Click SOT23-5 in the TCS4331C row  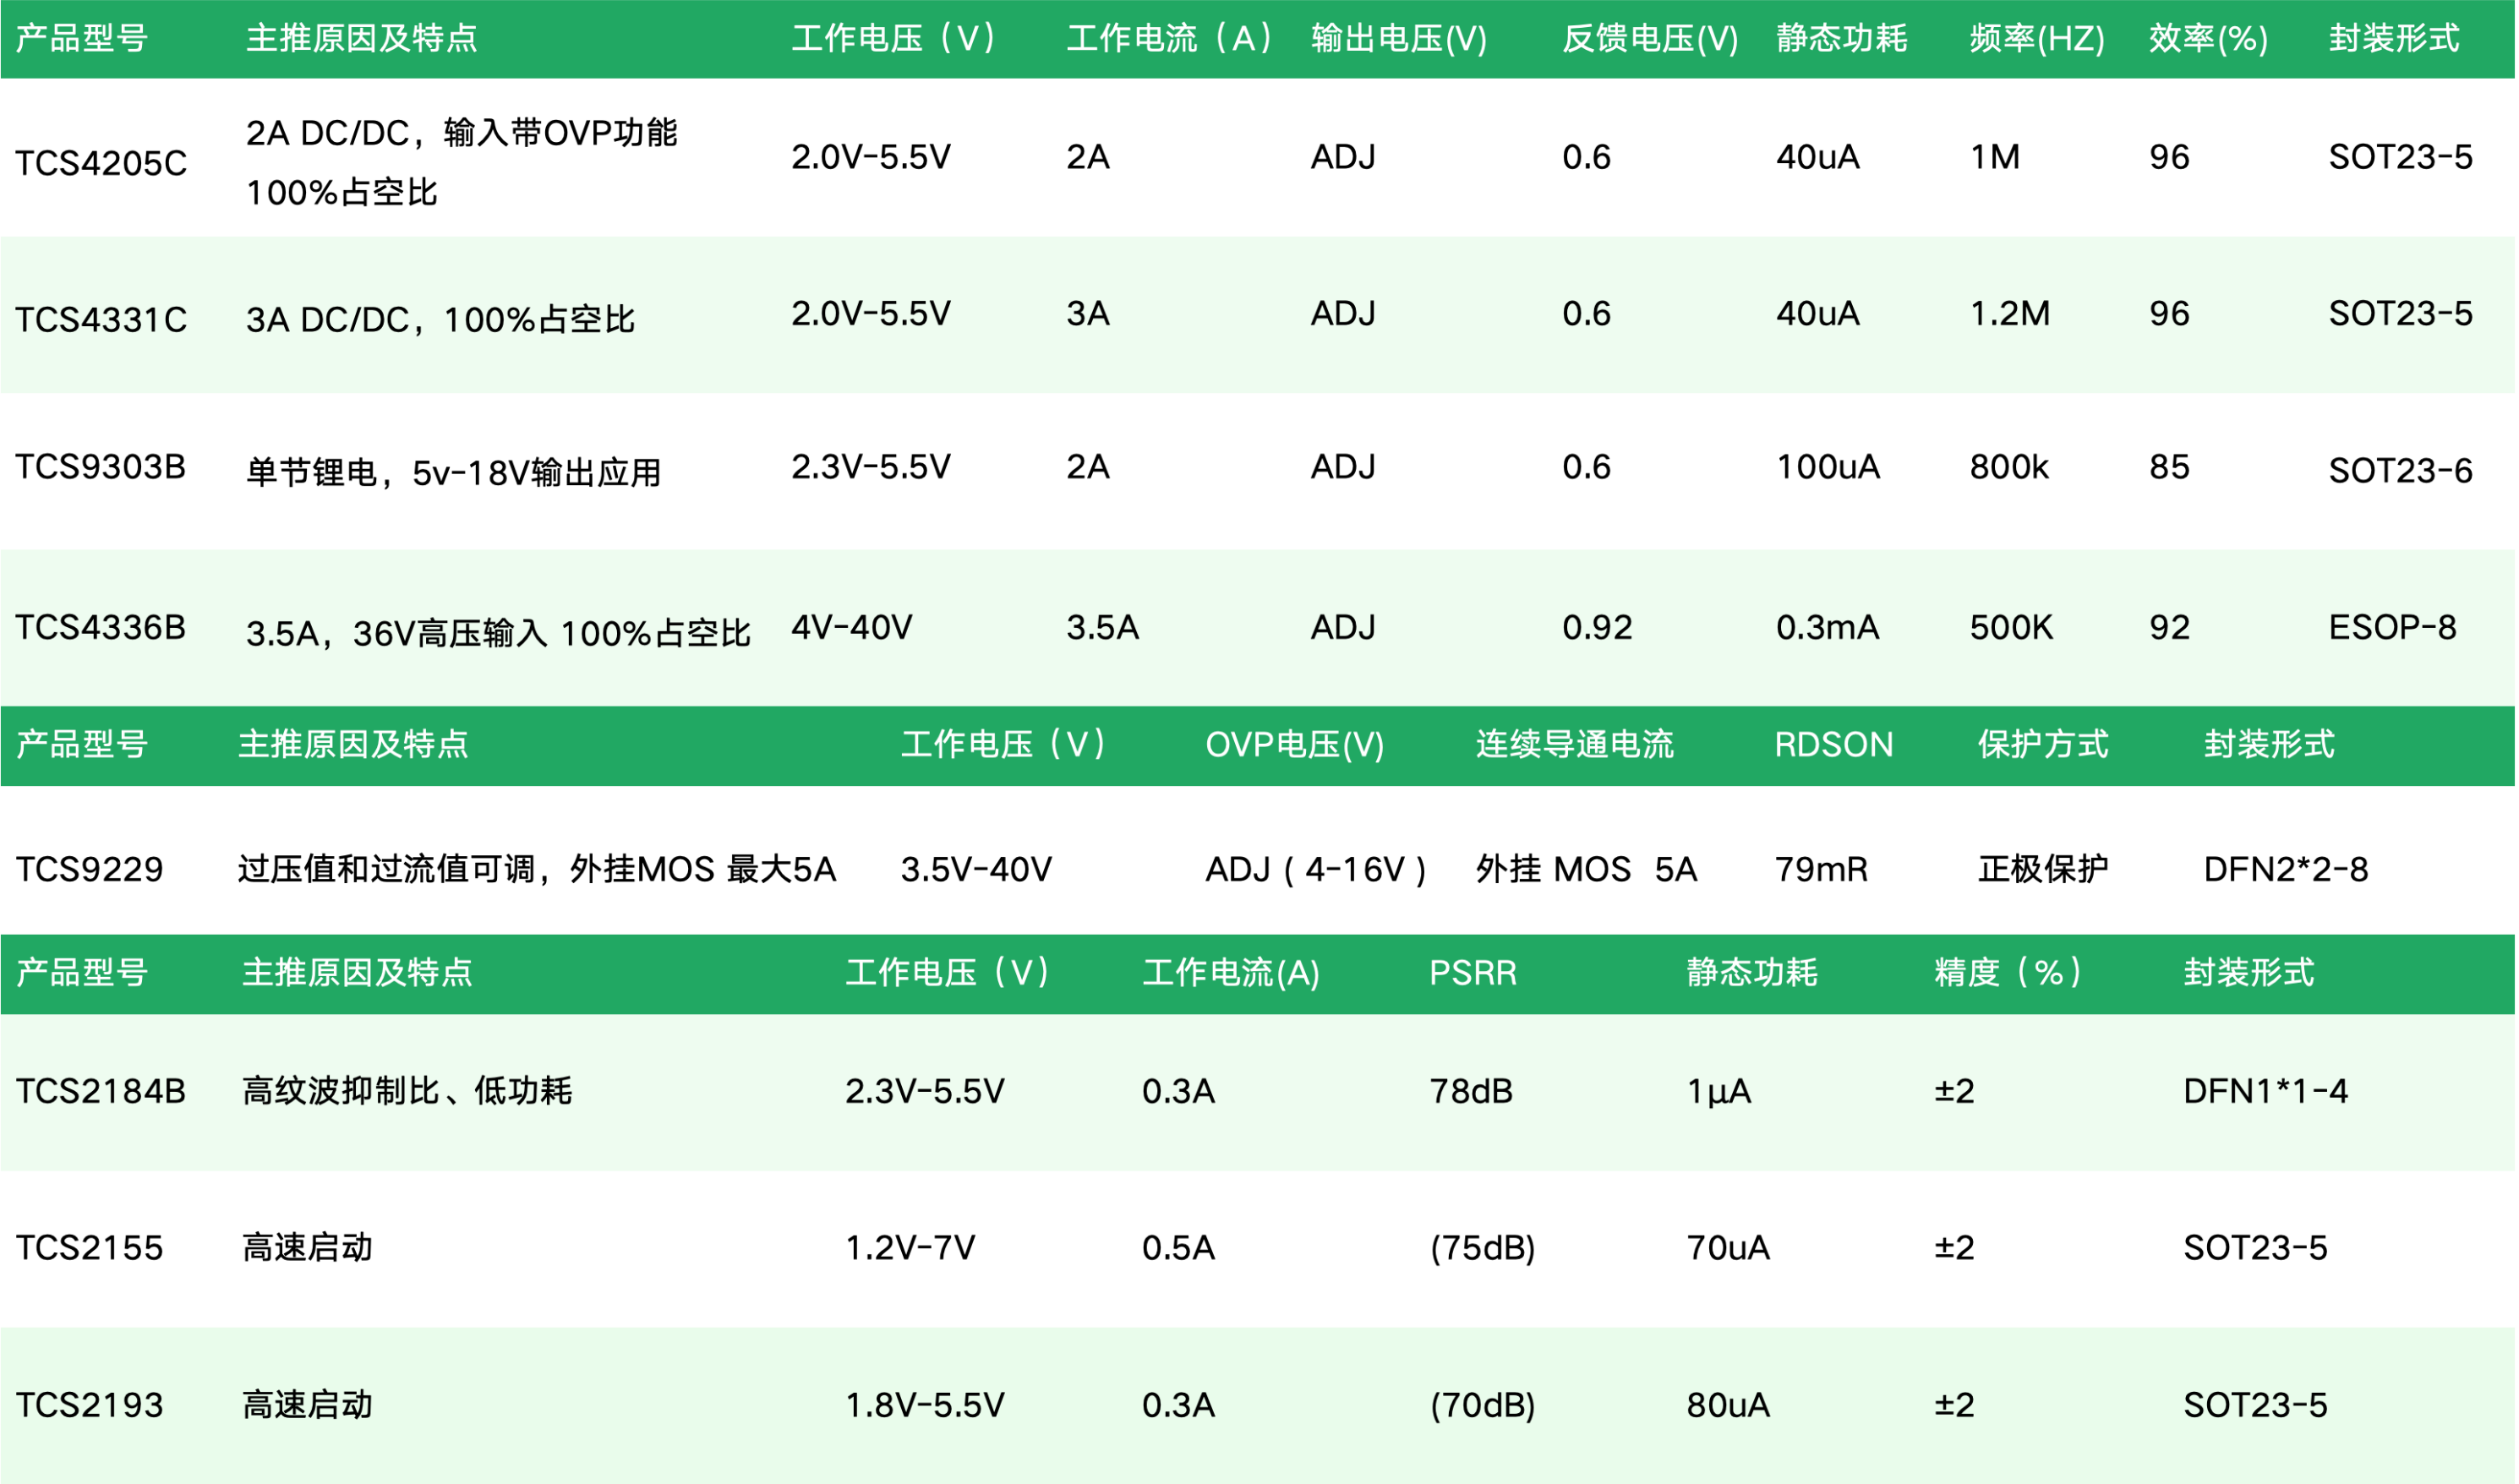(2400, 314)
